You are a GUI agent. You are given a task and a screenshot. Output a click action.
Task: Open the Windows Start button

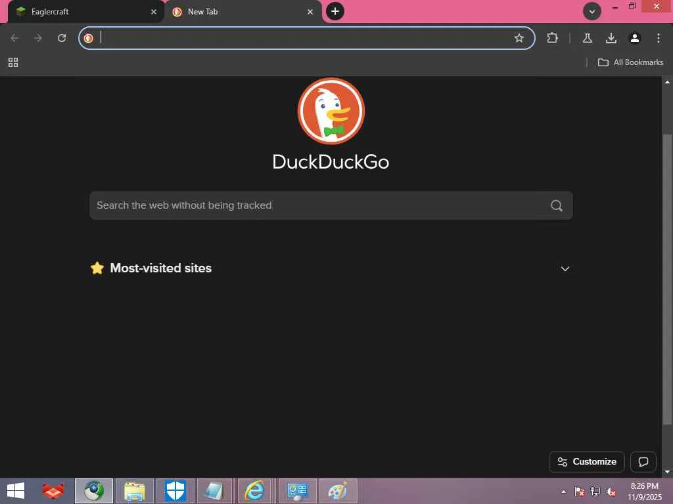(x=16, y=491)
